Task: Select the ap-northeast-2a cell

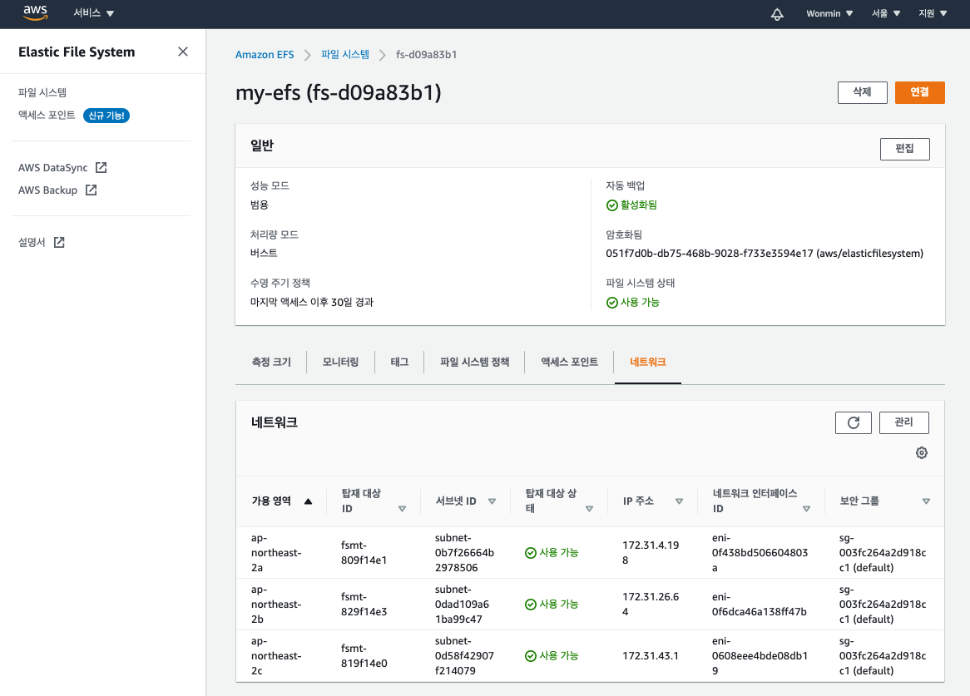Action: pyautogui.click(x=276, y=553)
